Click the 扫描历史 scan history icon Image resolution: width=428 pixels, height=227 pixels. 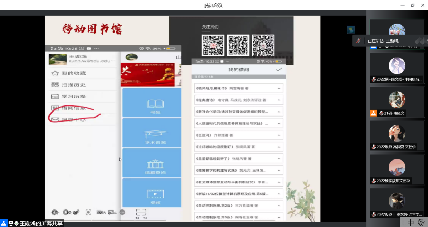(55, 85)
